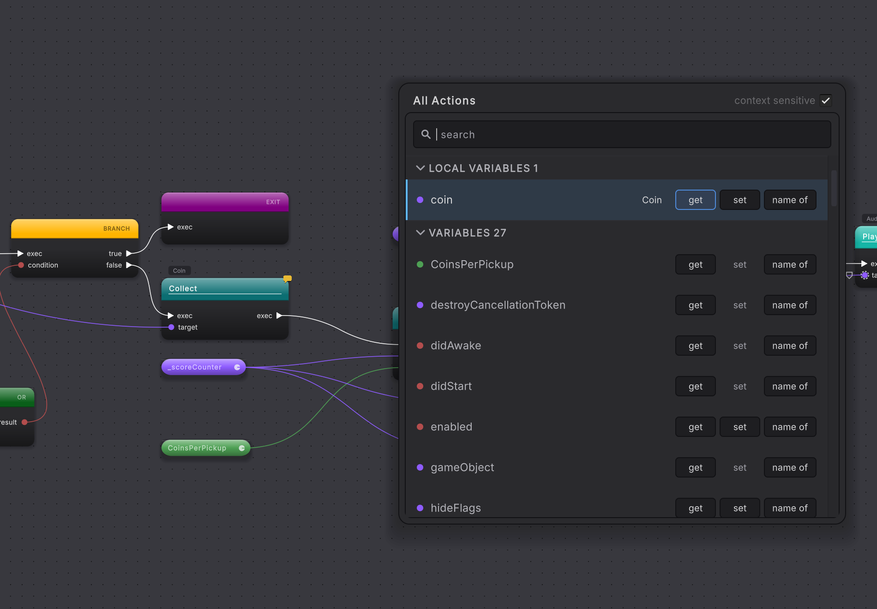Click the OR node header
877x609 pixels.
coord(17,397)
